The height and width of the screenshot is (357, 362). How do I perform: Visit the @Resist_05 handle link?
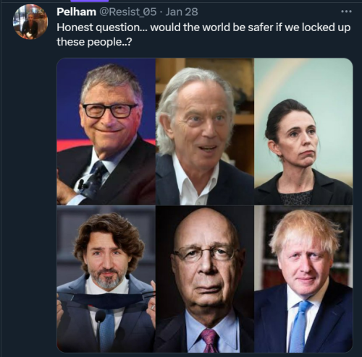click(x=128, y=12)
